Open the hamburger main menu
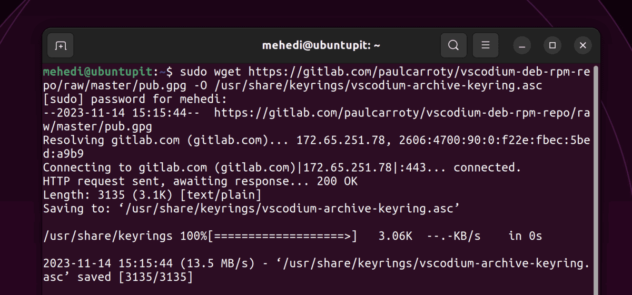The width and height of the screenshot is (632, 295). (x=486, y=45)
